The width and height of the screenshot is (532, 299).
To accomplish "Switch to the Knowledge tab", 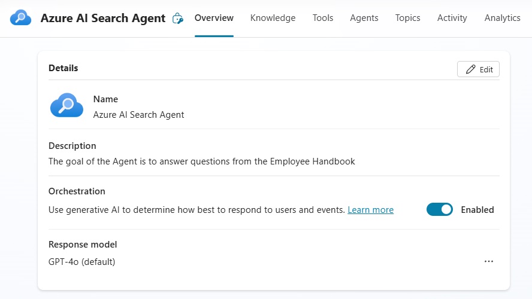I will coord(273,18).
